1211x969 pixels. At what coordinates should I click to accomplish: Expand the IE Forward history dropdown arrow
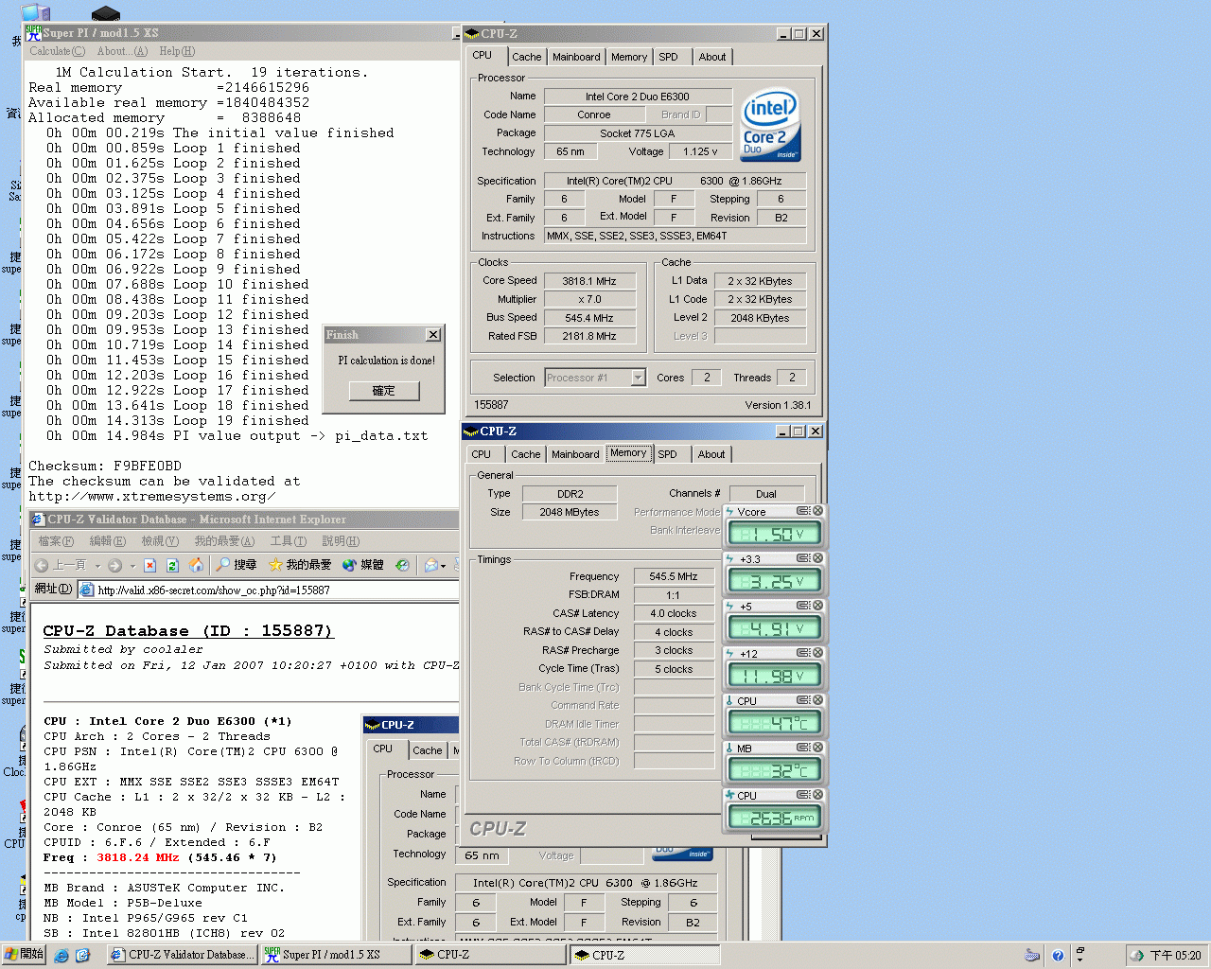132,566
